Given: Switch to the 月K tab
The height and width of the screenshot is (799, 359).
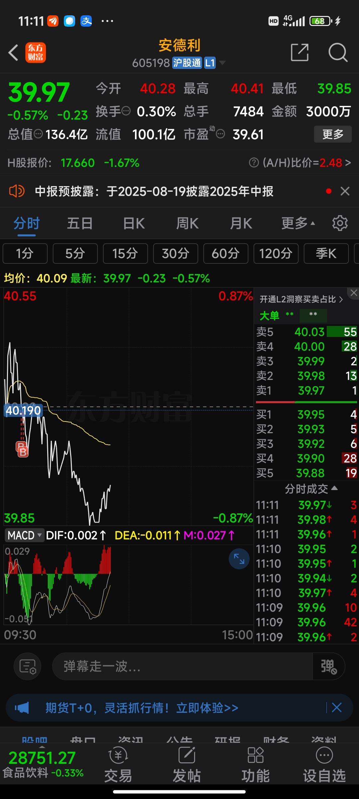Looking at the screenshot, I should click(x=241, y=223).
